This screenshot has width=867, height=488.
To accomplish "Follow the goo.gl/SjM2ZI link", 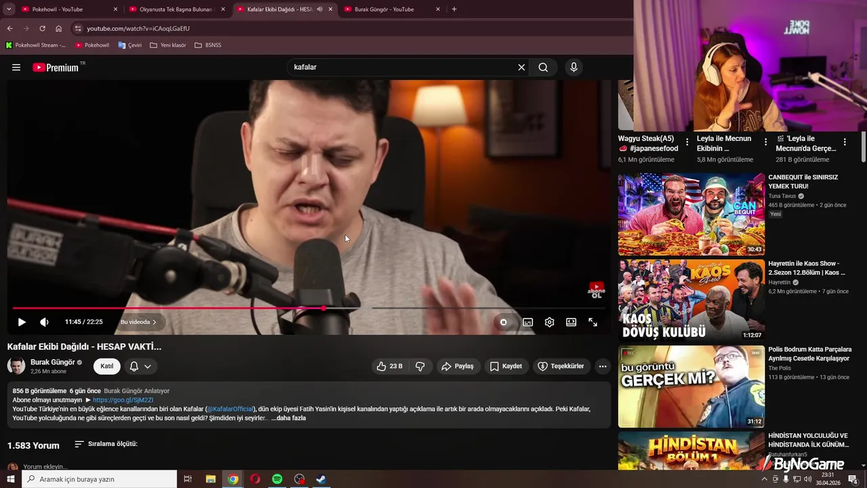I will 123,400.
